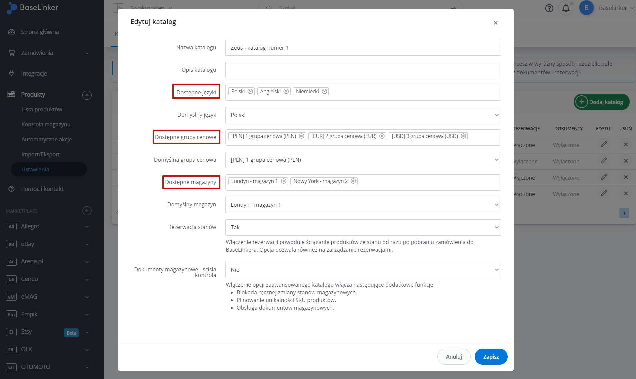Remove the Polski language tag

pos(250,91)
